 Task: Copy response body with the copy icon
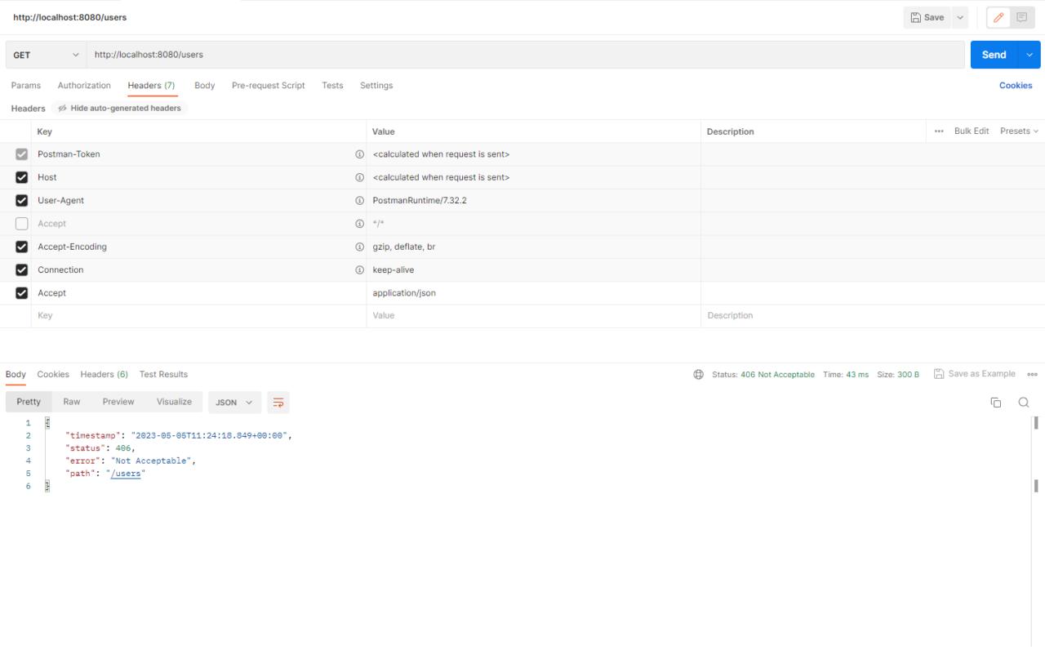(x=996, y=403)
